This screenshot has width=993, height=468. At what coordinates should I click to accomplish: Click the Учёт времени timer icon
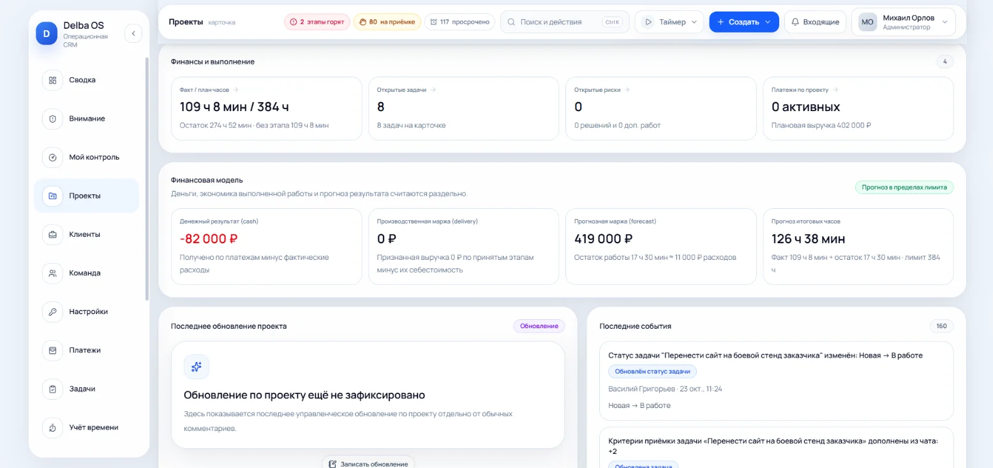pos(53,428)
